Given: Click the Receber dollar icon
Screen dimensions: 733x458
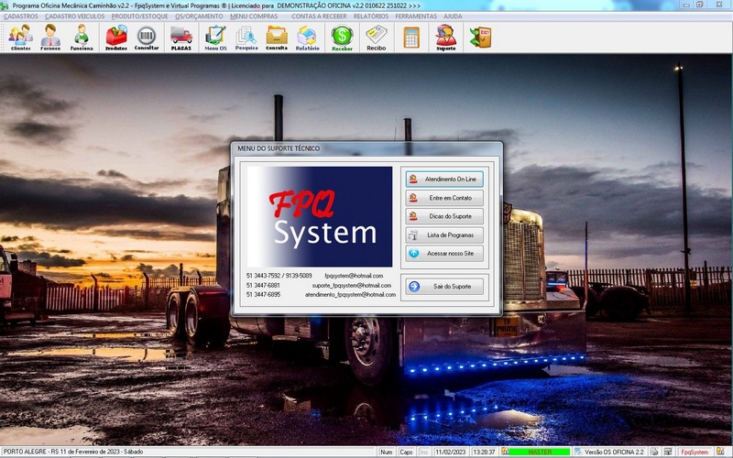Looking at the screenshot, I should tap(342, 38).
